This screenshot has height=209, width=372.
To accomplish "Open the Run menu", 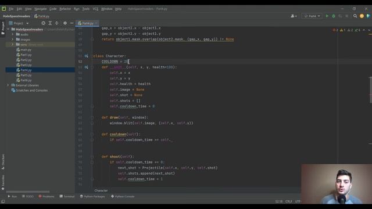I will 76,9.
